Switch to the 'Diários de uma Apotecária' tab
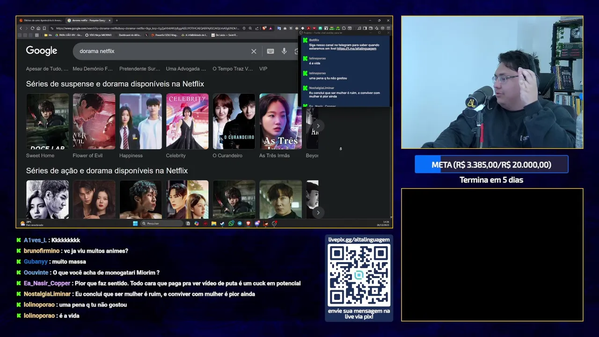Image resolution: width=599 pixels, height=337 pixels. point(42,21)
